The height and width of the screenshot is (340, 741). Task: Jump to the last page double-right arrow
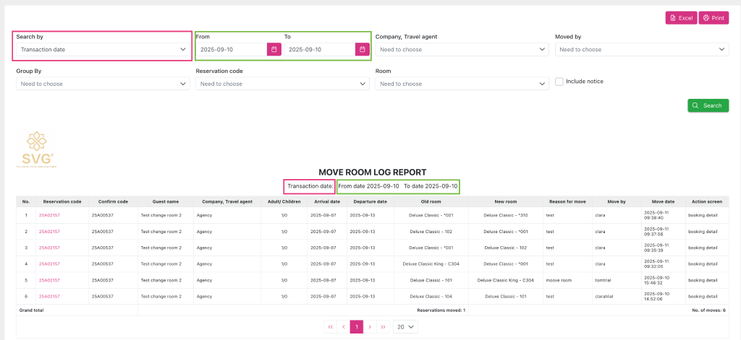(383, 327)
